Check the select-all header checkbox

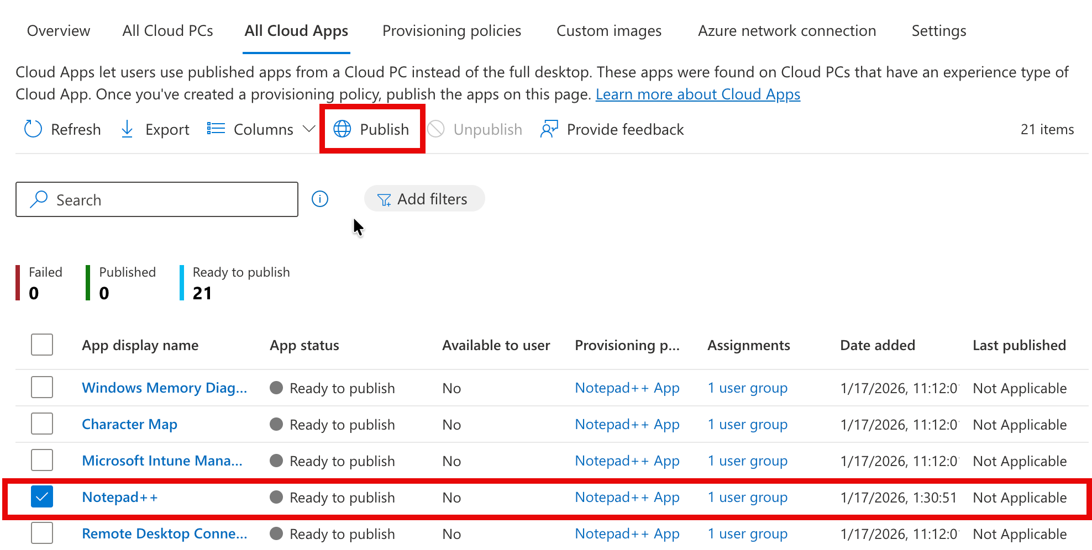click(x=42, y=345)
